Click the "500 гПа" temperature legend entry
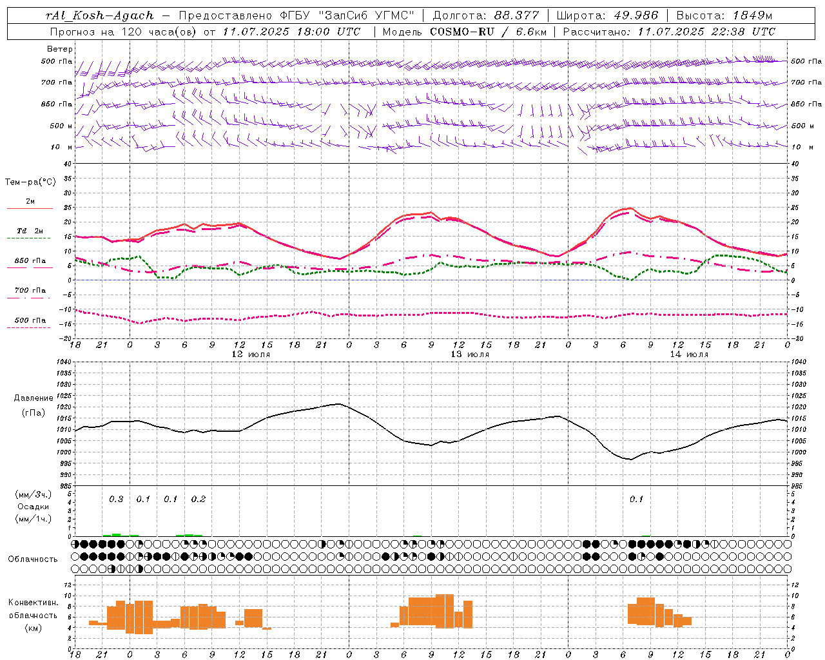Screen dimensions: 825x660 coord(30,320)
